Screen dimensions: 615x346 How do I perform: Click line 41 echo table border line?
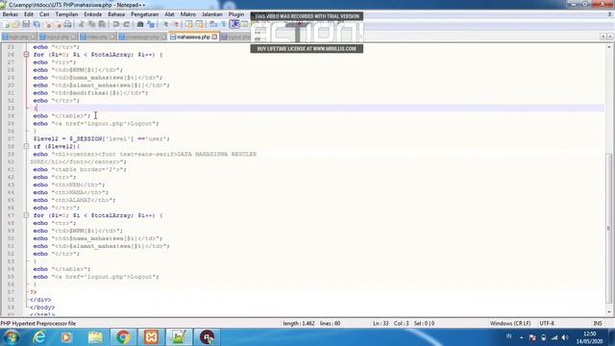tap(80, 169)
